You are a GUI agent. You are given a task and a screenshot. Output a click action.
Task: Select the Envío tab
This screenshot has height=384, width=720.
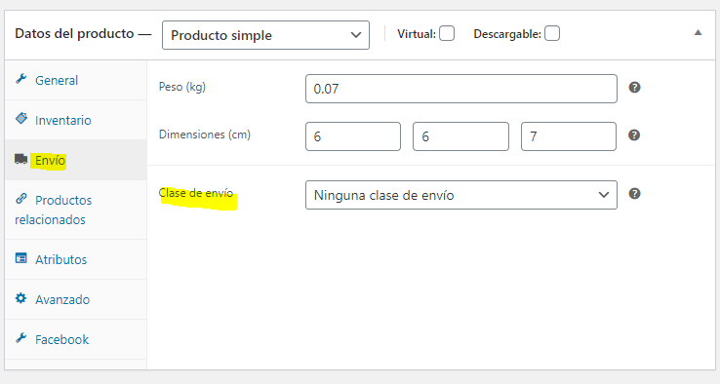click(76, 160)
